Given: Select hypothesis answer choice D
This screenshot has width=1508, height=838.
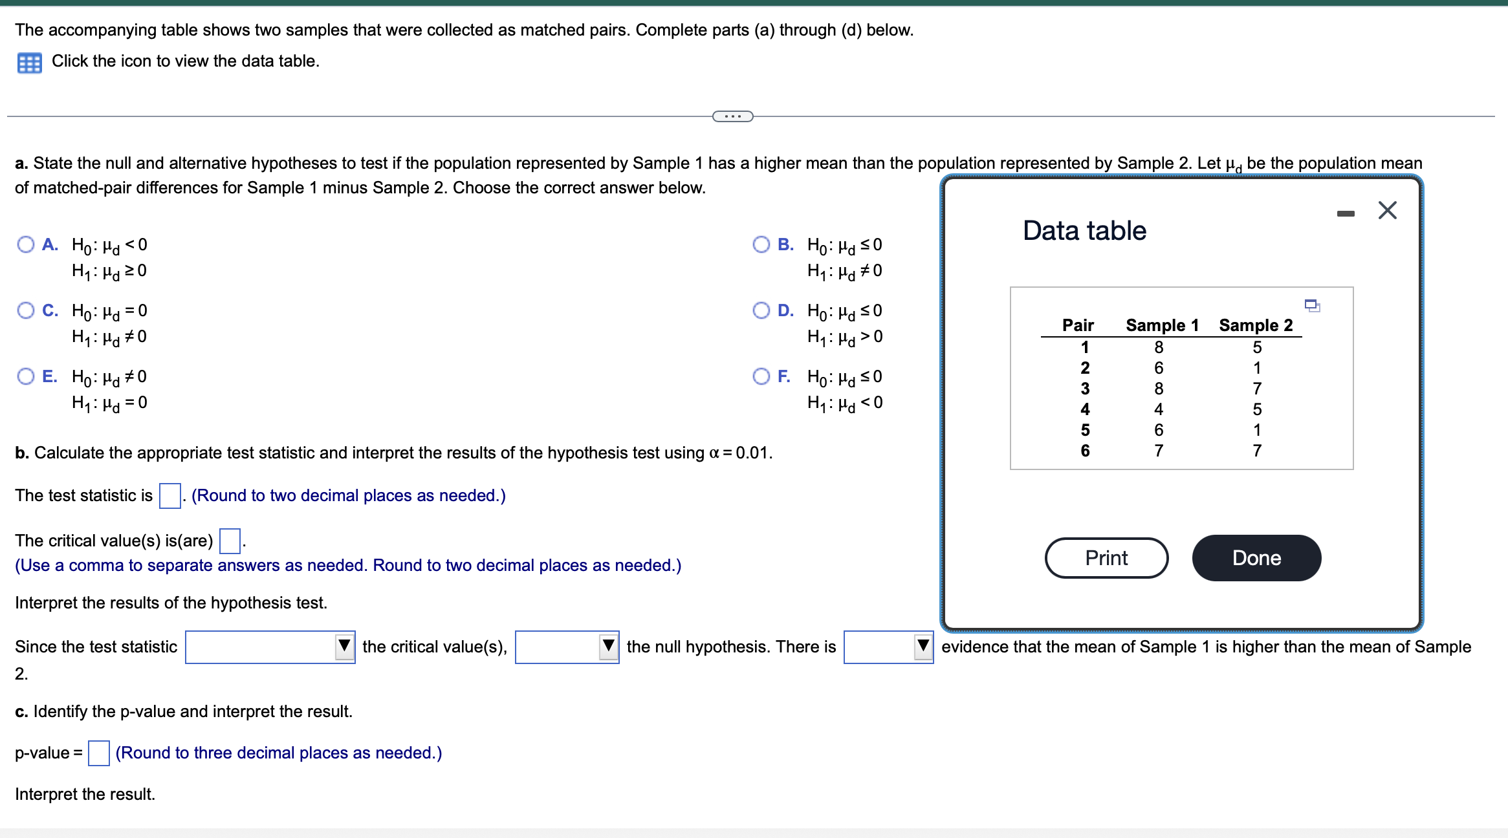Looking at the screenshot, I should tap(761, 310).
